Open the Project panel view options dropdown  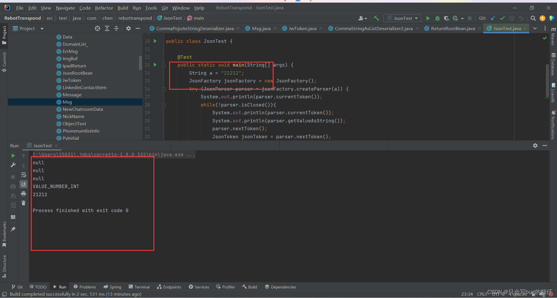click(x=42, y=28)
